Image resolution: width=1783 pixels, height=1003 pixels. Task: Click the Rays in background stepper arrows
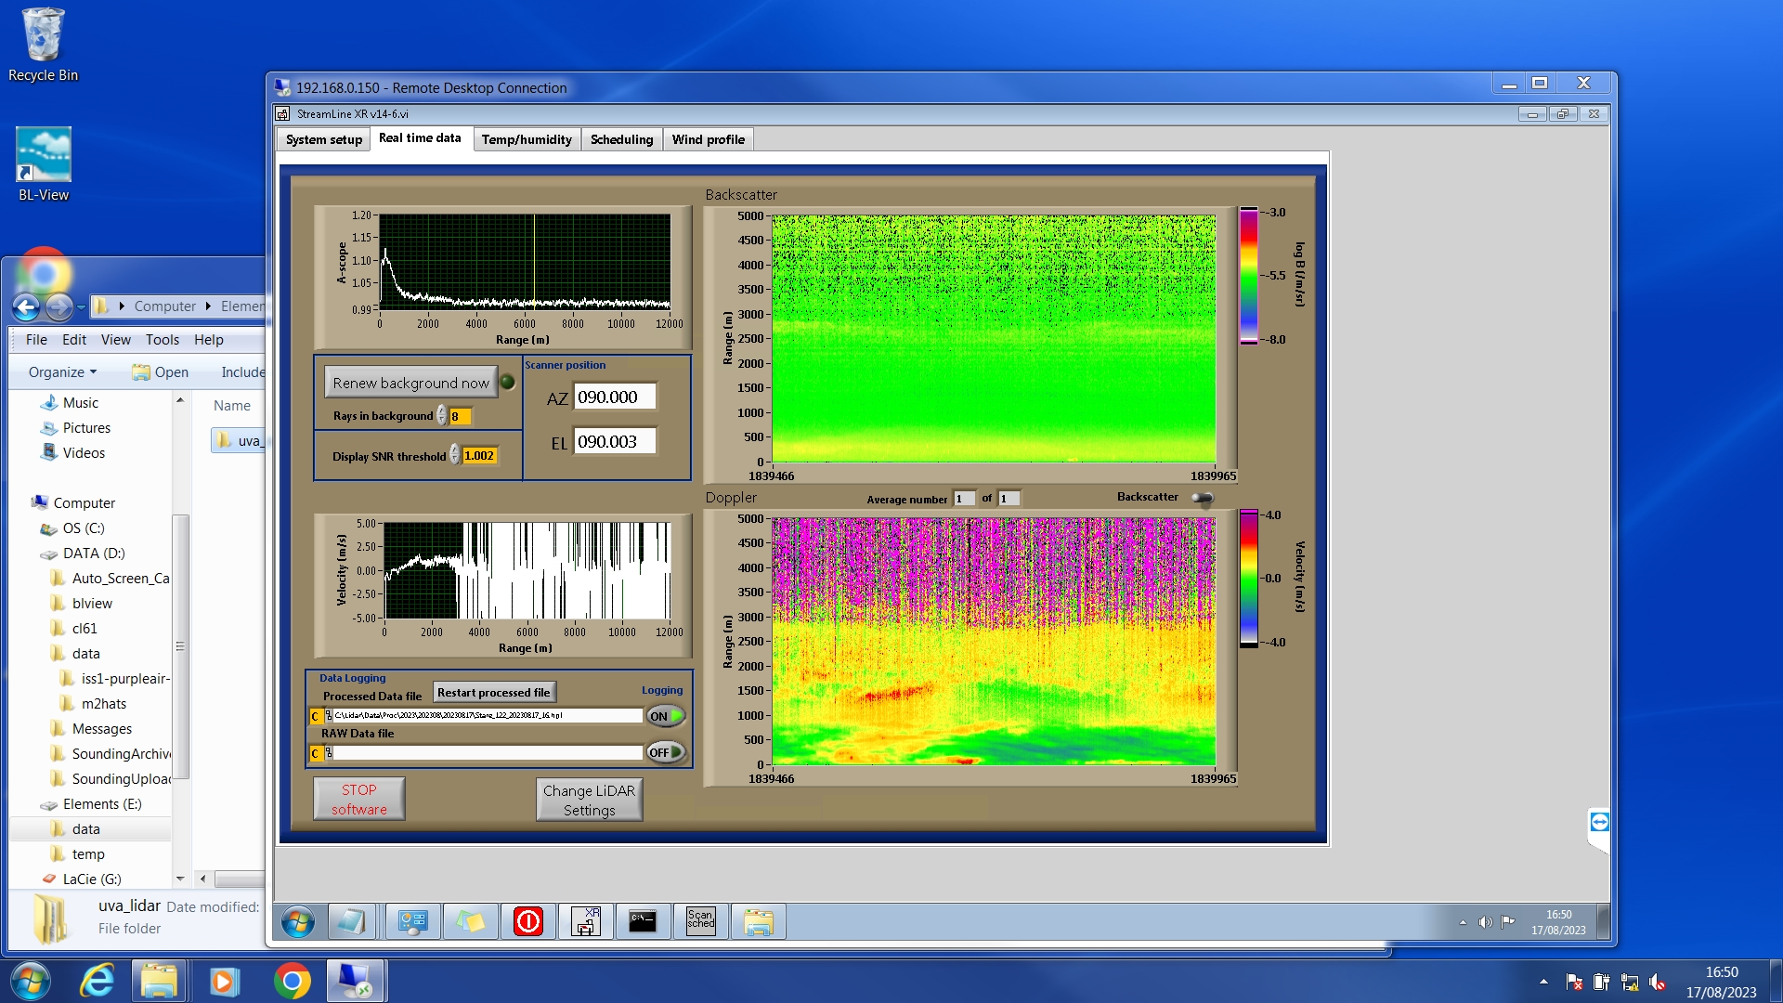(442, 416)
